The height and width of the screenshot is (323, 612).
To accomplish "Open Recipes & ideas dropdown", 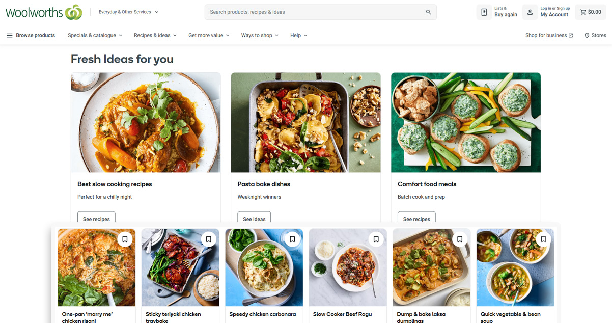I will point(155,35).
